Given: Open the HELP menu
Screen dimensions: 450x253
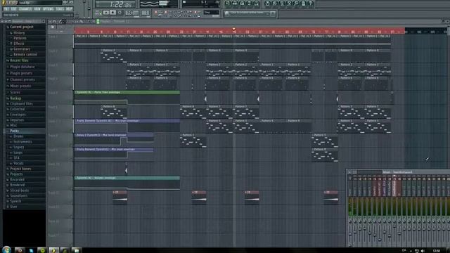Looking at the screenshot, I should click(69, 9).
